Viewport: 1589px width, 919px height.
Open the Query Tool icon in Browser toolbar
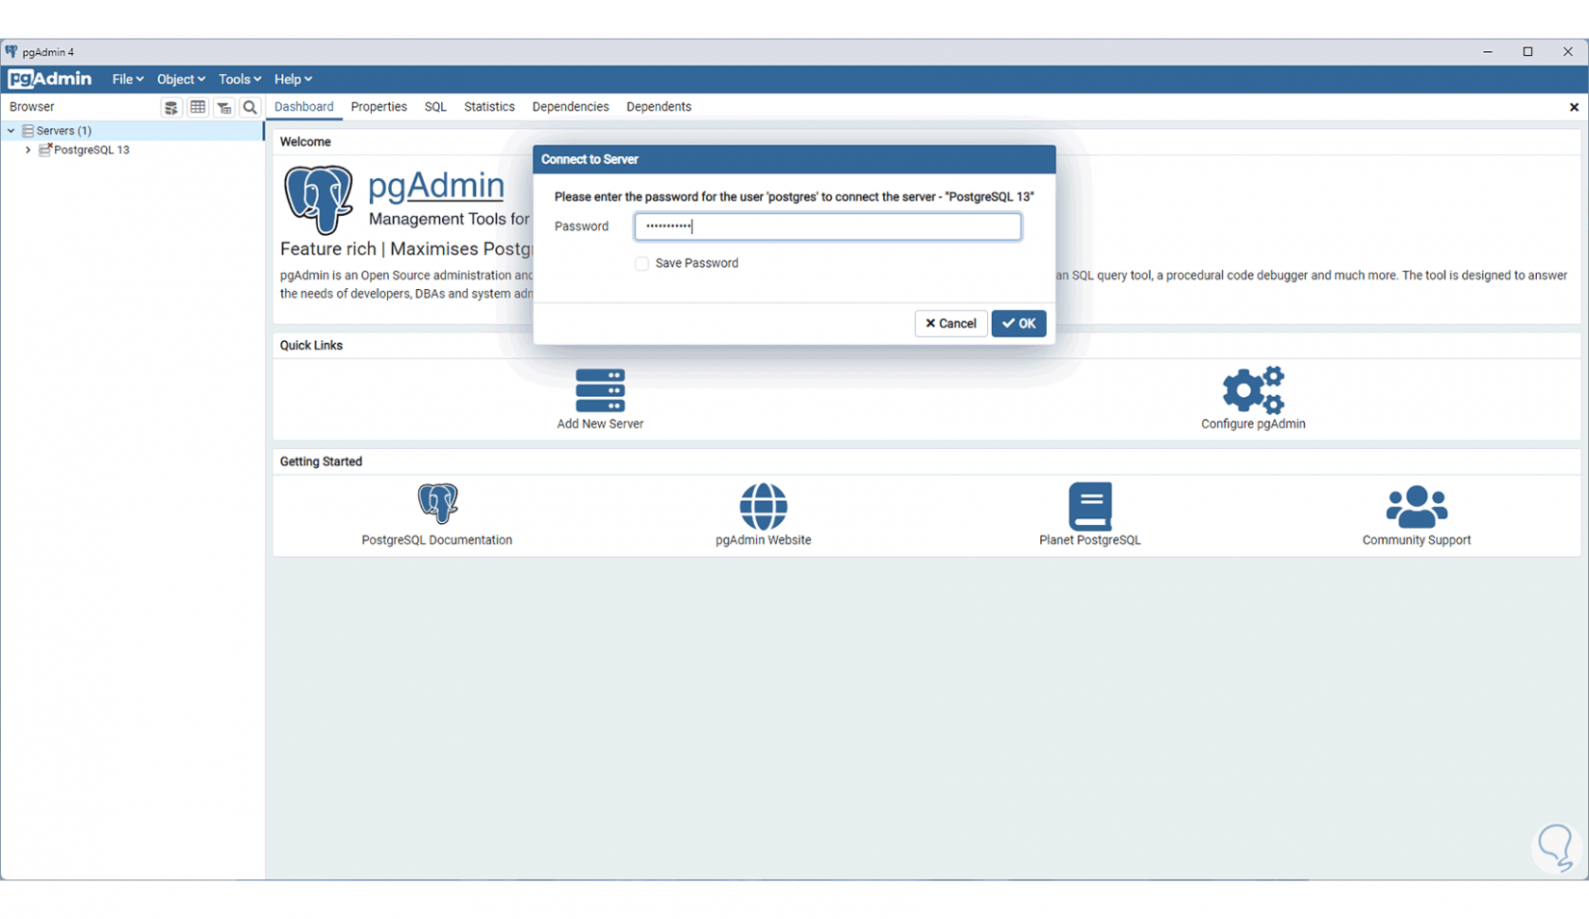coord(171,107)
